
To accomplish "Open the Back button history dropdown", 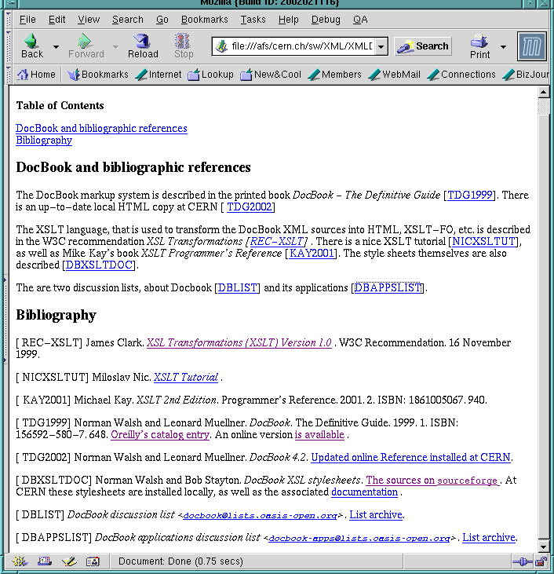I will point(56,47).
